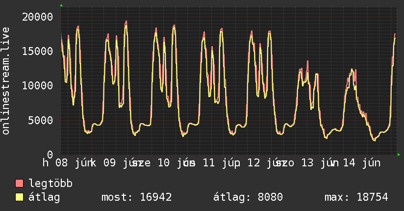Click the most: 16942 value

click(x=137, y=197)
